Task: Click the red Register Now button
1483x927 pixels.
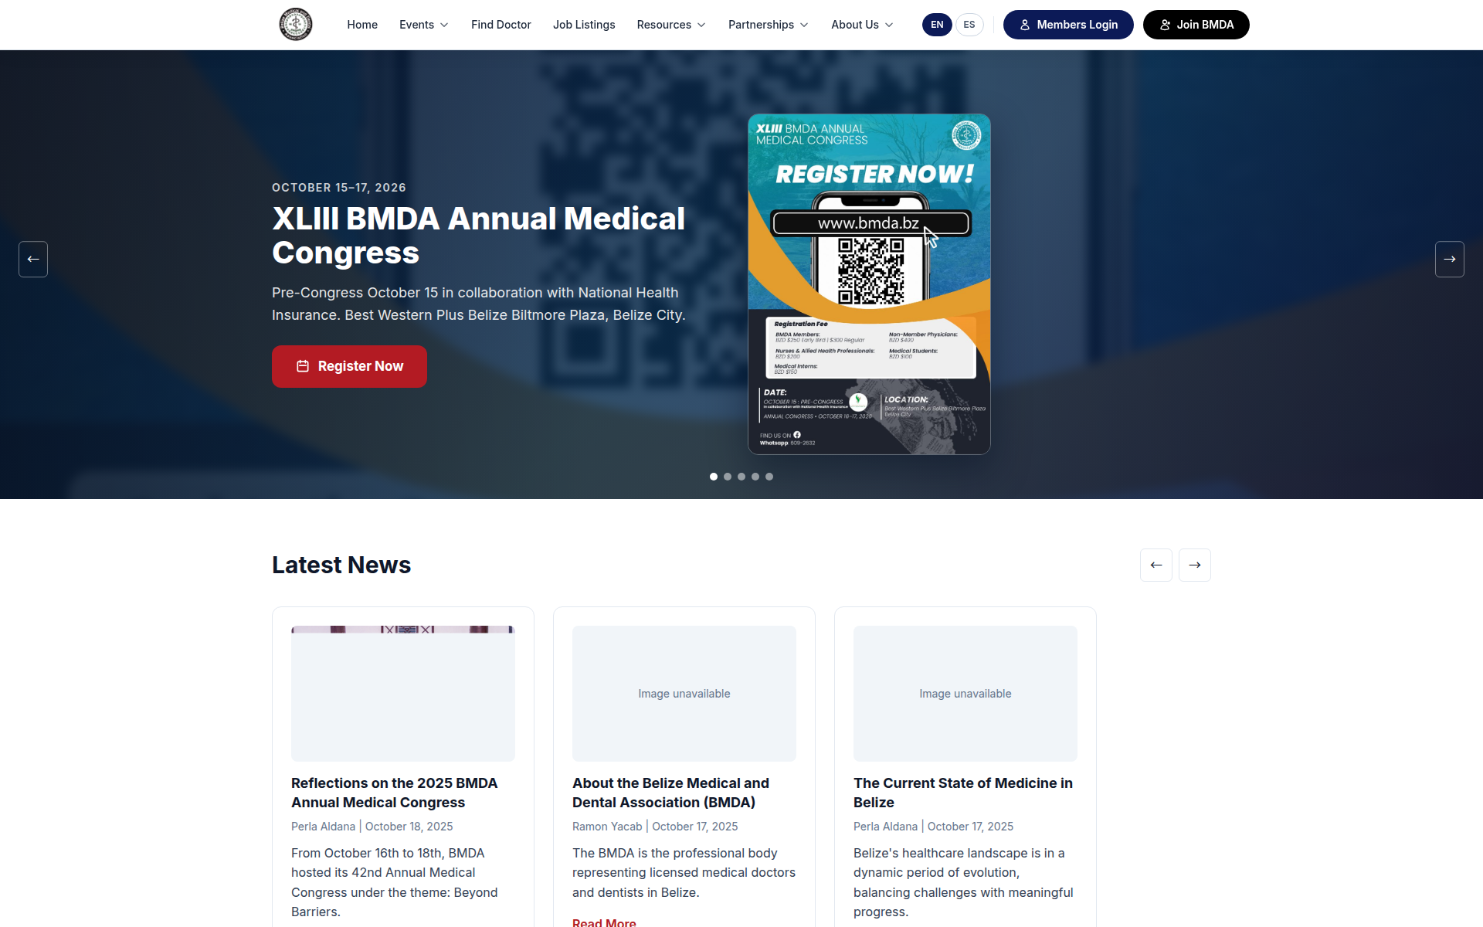Action: [x=349, y=366]
